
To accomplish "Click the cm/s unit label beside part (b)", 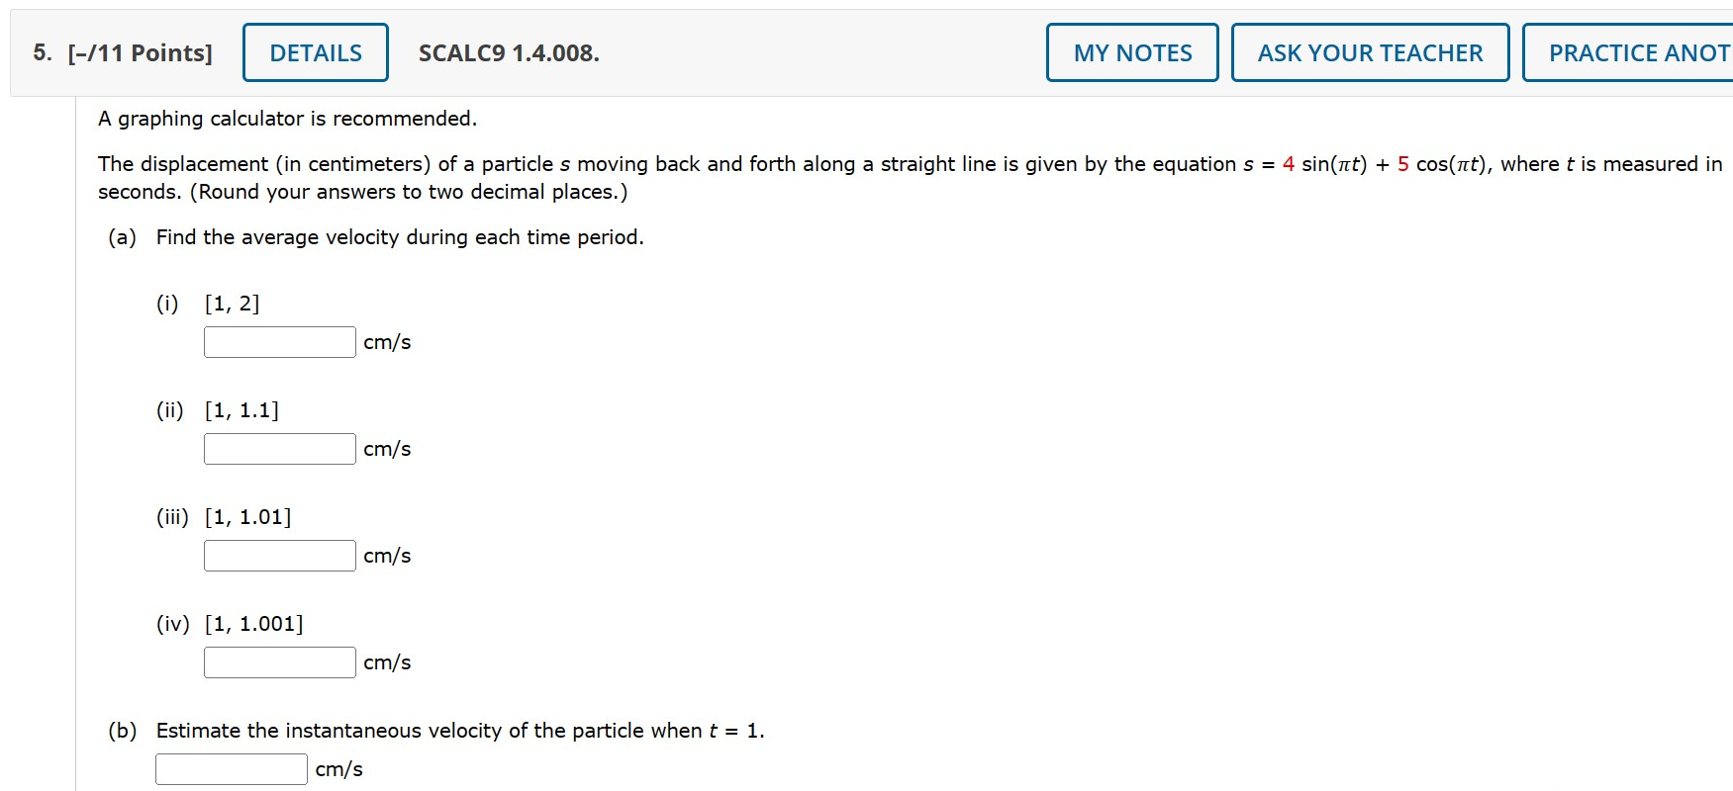I will [338, 768].
